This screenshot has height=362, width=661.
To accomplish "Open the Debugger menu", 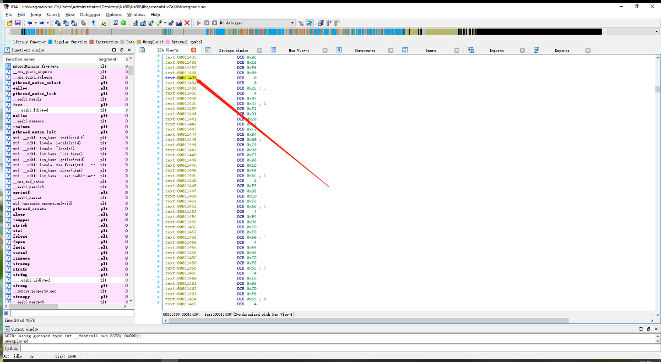I will coord(90,15).
